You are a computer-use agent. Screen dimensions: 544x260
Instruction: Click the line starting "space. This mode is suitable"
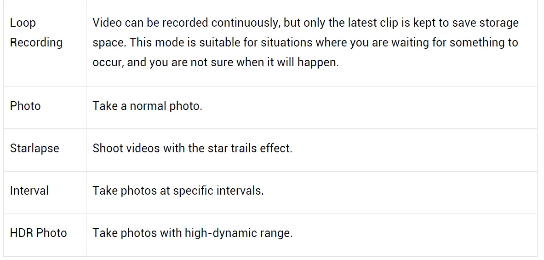(305, 42)
